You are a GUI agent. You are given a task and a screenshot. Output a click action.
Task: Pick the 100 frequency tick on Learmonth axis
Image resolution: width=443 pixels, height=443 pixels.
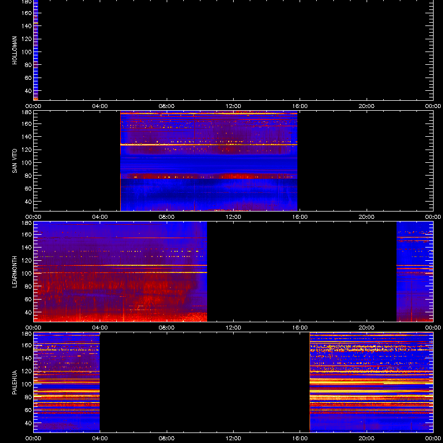tap(27, 274)
